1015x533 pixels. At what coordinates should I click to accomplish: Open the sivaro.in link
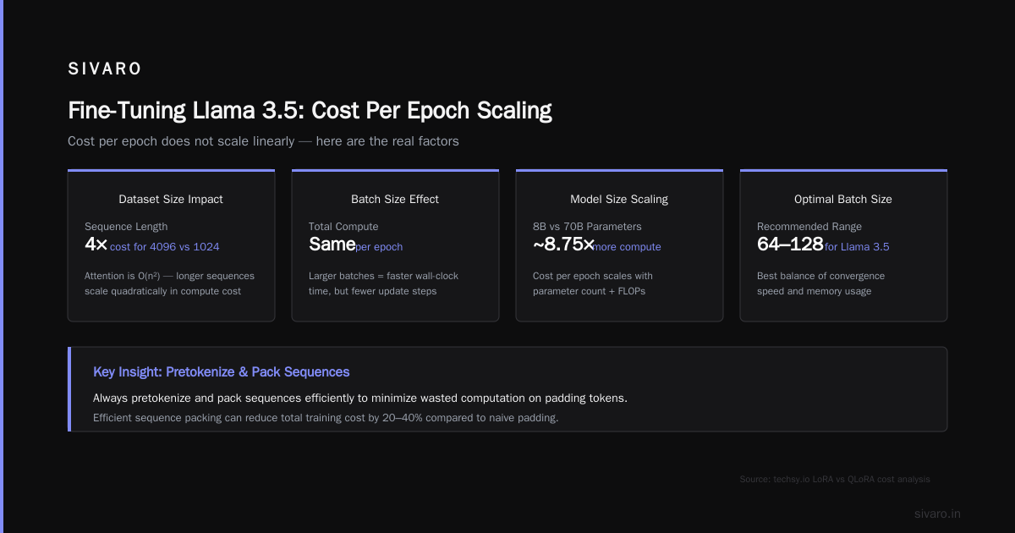(938, 514)
